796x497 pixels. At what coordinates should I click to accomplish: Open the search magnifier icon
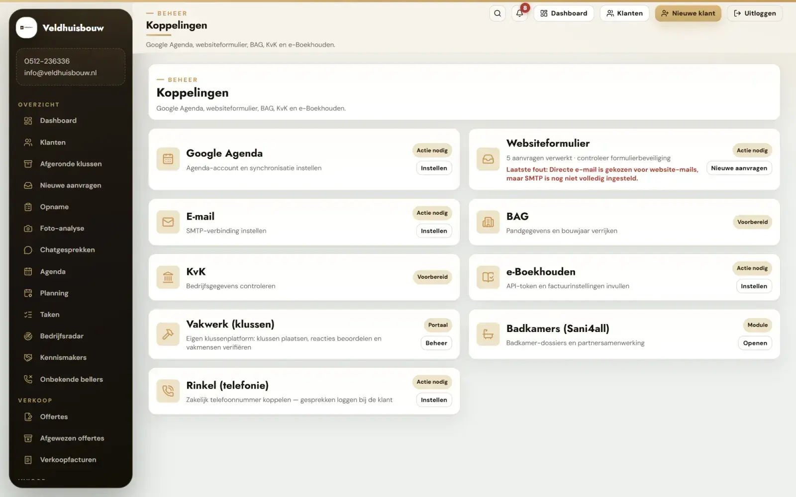click(497, 13)
